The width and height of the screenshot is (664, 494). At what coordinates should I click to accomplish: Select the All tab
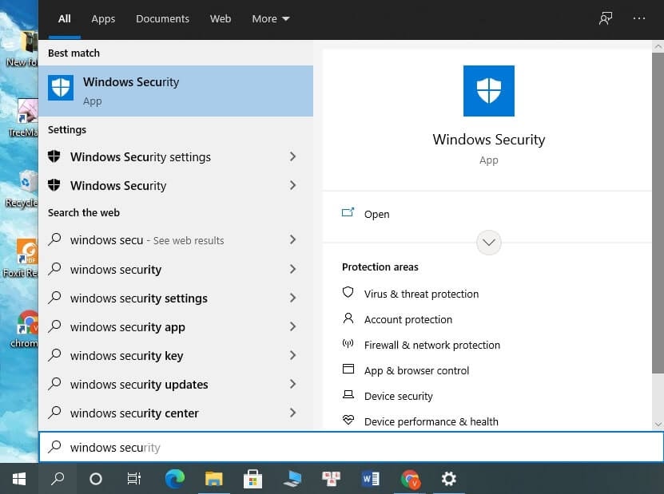[65, 18]
